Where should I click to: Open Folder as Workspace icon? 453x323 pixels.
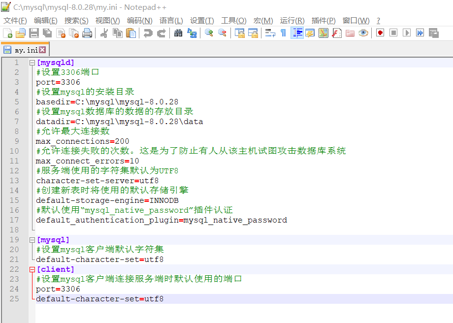pos(350,33)
